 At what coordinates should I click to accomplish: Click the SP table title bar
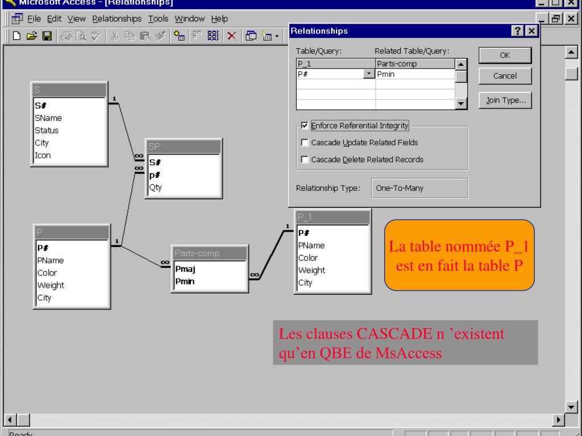[184, 146]
